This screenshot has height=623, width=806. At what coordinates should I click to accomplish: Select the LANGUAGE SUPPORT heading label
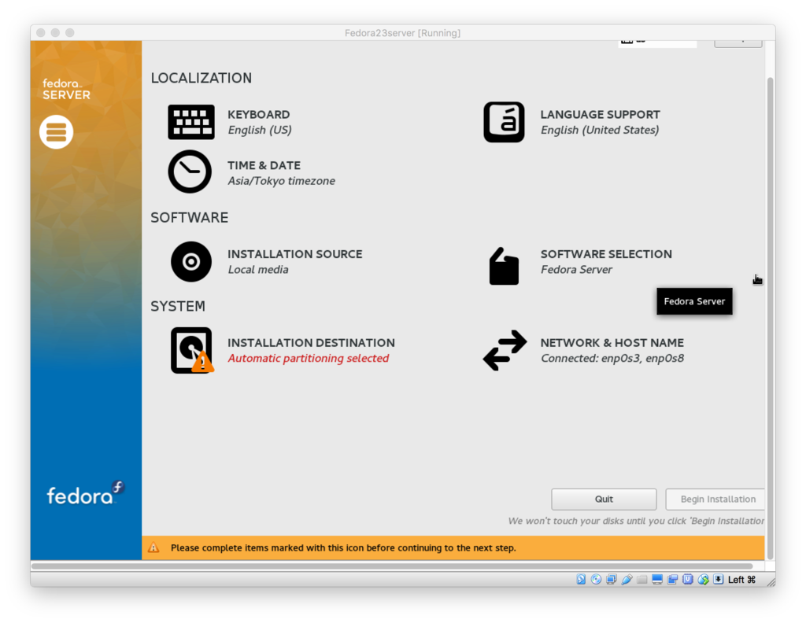point(600,115)
